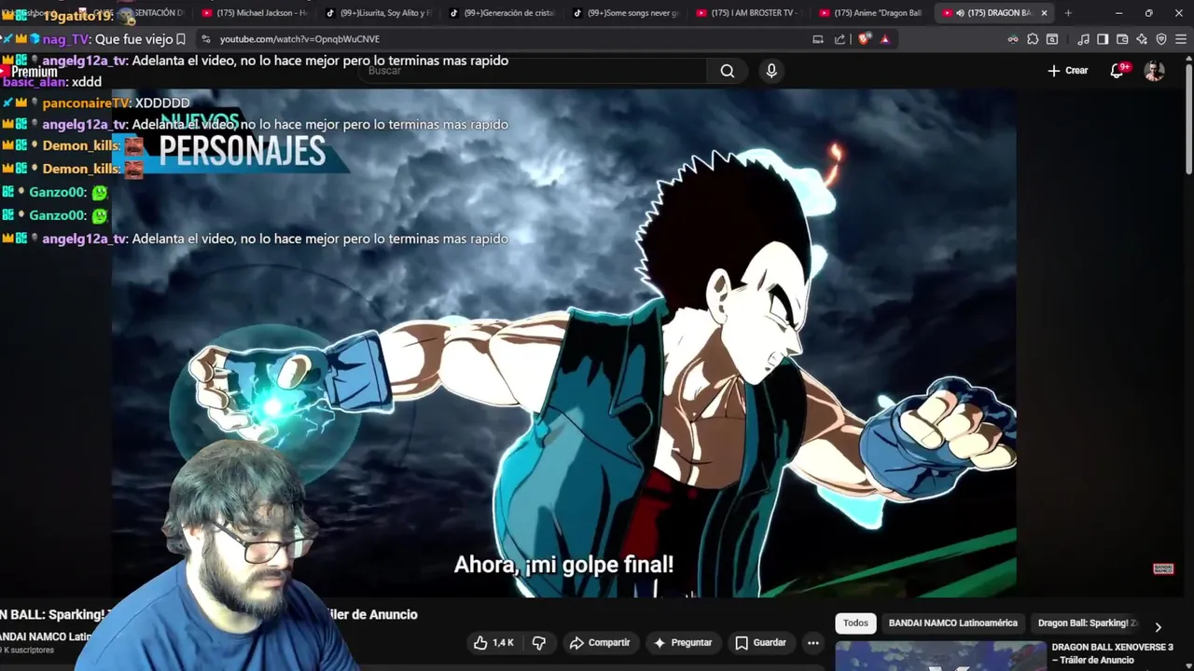Open the music note playlist icon
The height and width of the screenshot is (671, 1194).
click(1083, 39)
